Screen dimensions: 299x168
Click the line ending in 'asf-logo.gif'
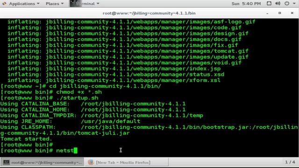pyautogui.click(x=131, y=22)
